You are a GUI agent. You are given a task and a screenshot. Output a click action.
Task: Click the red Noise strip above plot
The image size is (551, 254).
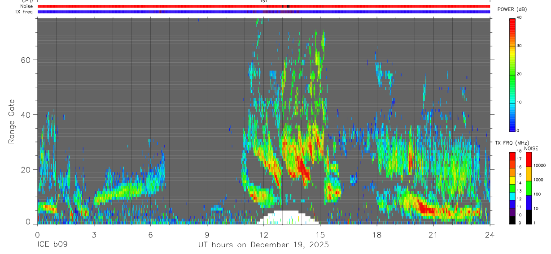tap(263, 6)
